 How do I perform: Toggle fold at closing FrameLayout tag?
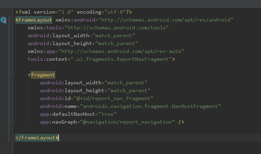point(13,138)
